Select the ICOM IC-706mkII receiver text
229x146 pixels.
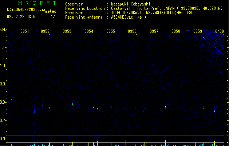pyautogui.click(x=151, y=13)
